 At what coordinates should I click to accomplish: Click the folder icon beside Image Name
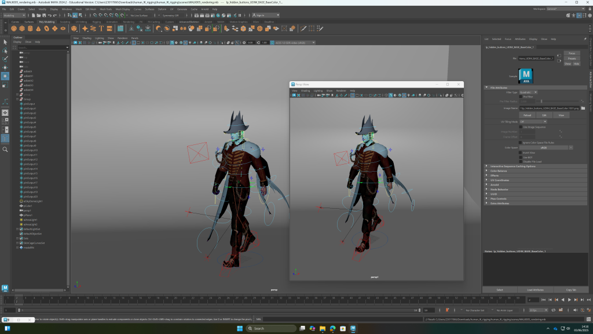[x=583, y=108]
